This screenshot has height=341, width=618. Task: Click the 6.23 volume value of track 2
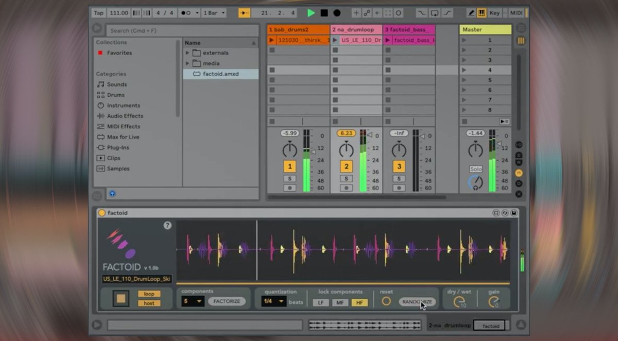pyautogui.click(x=346, y=133)
